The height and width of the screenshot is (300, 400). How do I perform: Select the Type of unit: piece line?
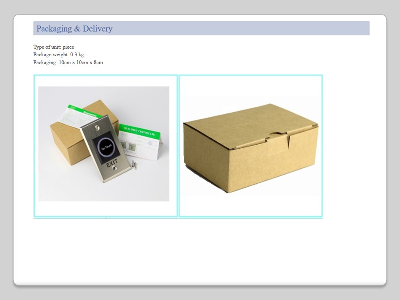pos(54,47)
